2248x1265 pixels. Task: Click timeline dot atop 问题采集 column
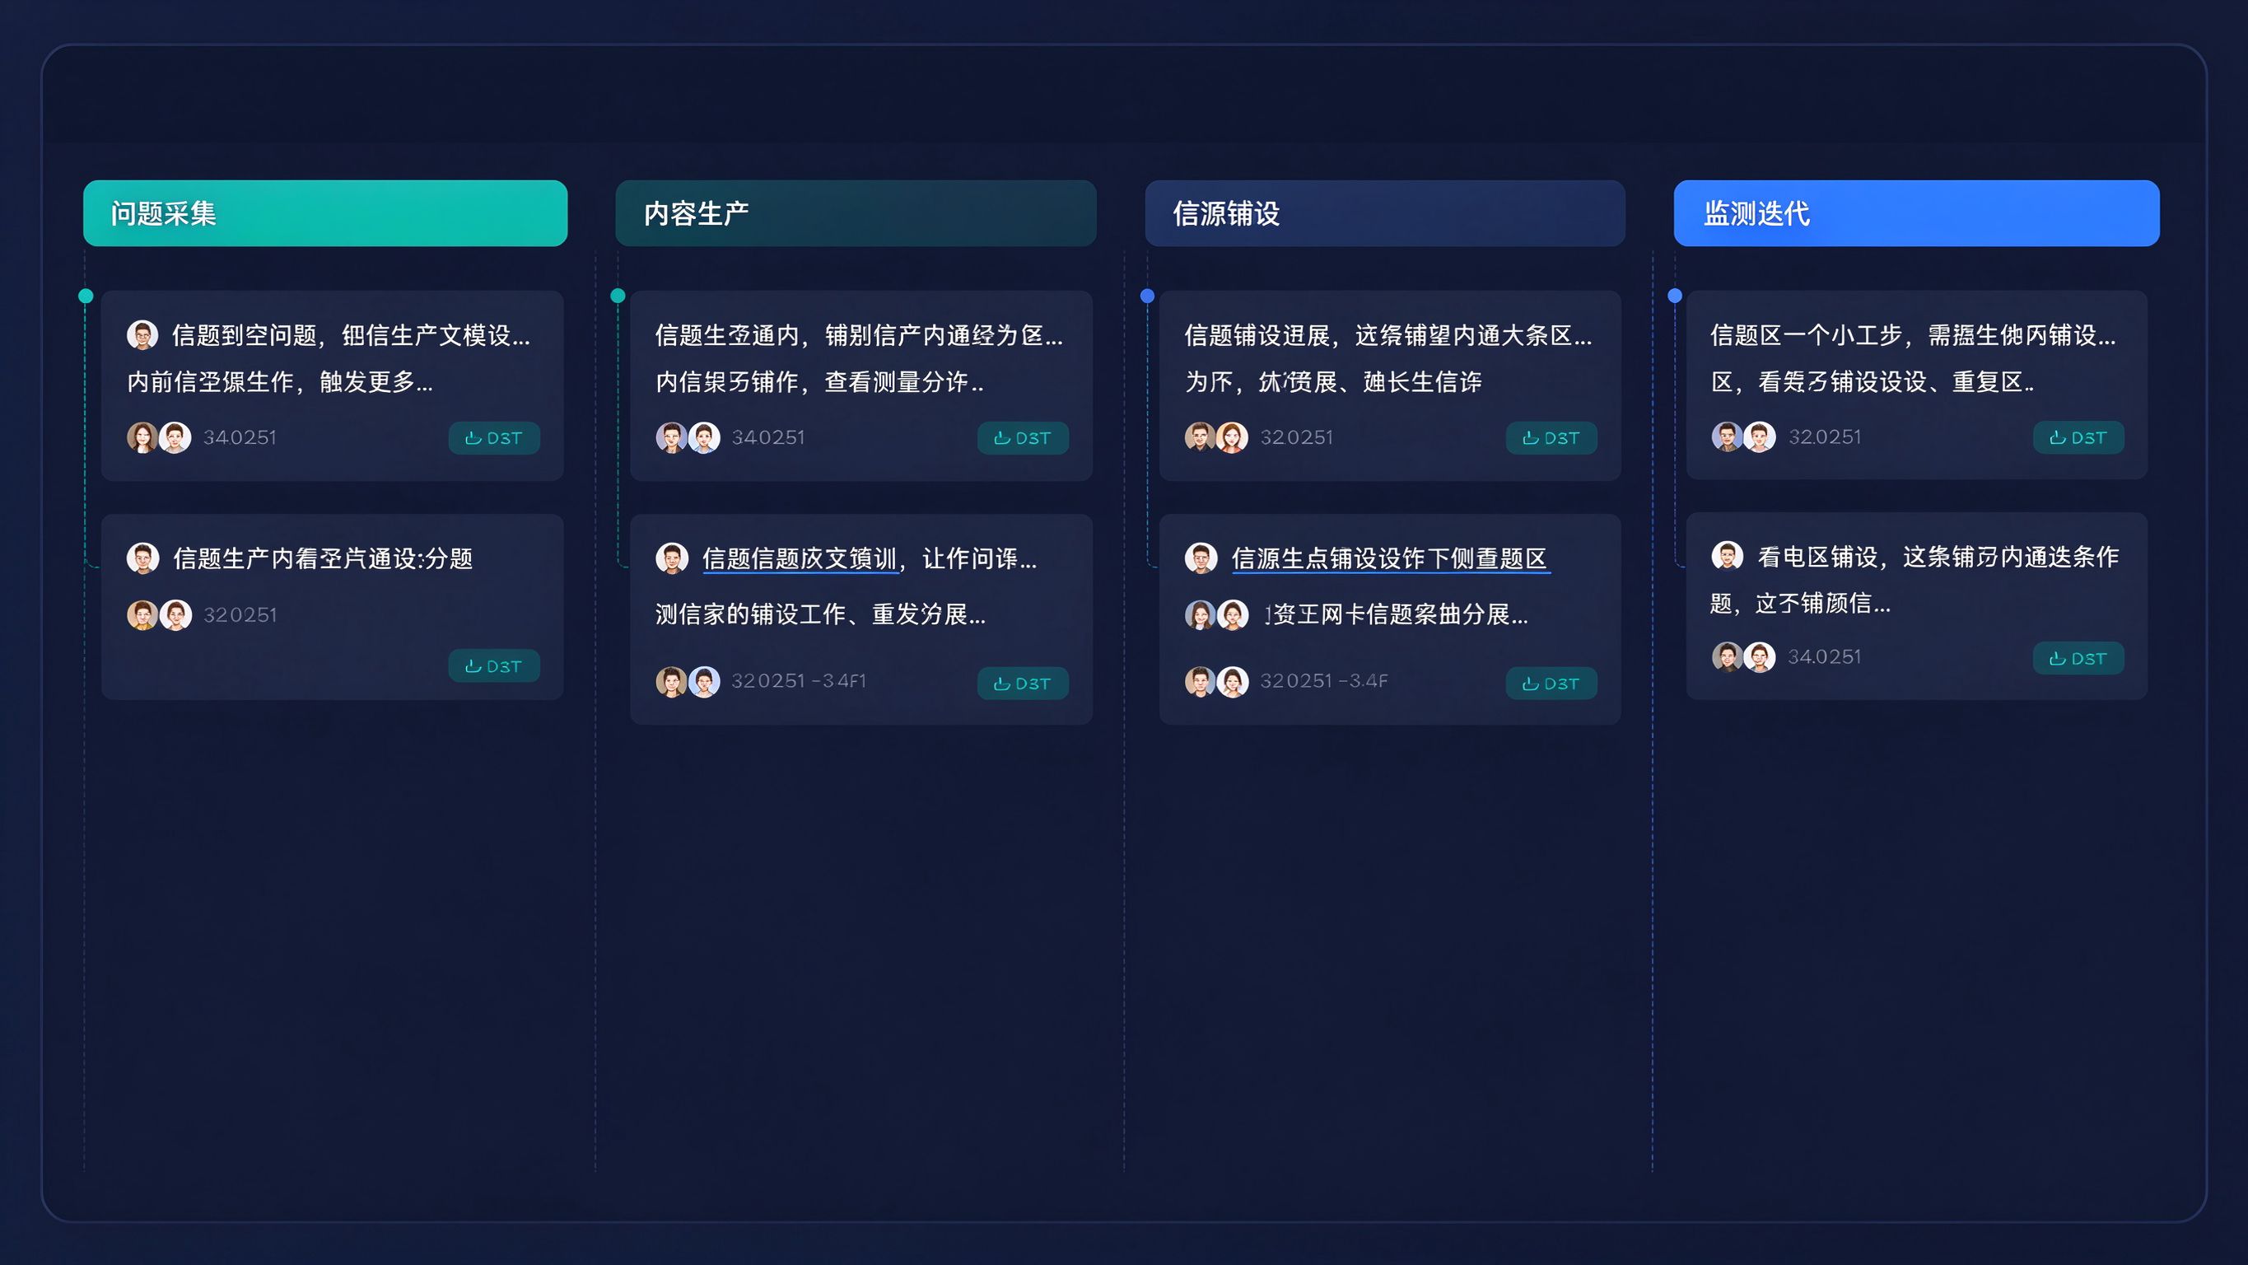86,296
